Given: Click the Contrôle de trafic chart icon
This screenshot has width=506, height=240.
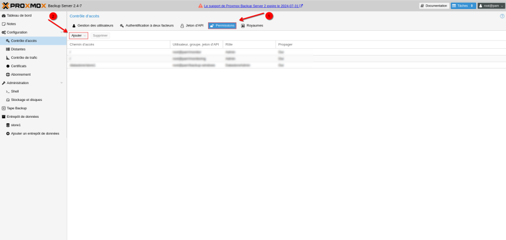Looking at the screenshot, I should (8, 58).
